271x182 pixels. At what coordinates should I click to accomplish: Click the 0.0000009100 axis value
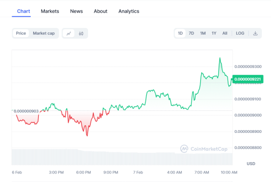tap(248, 99)
